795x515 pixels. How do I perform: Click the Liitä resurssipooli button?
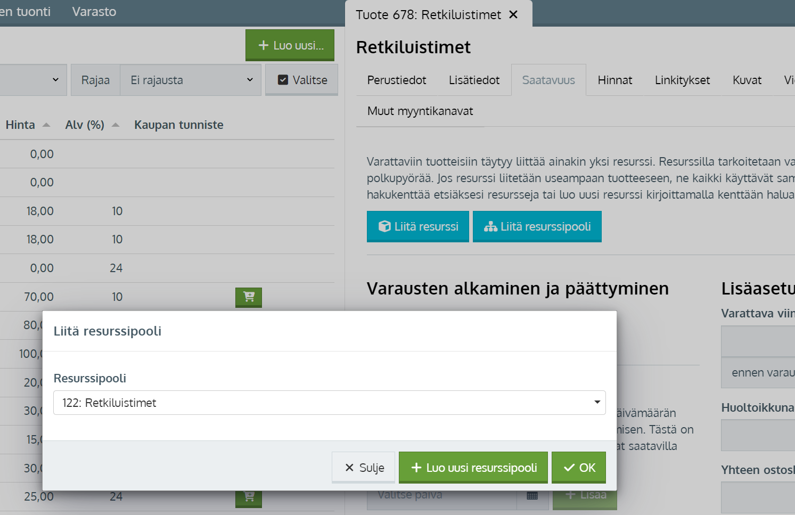[537, 226]
